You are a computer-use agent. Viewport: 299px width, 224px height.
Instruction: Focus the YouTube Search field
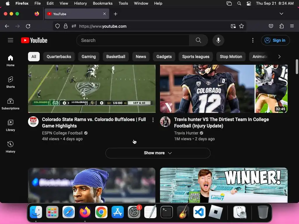tap(133, 40)
